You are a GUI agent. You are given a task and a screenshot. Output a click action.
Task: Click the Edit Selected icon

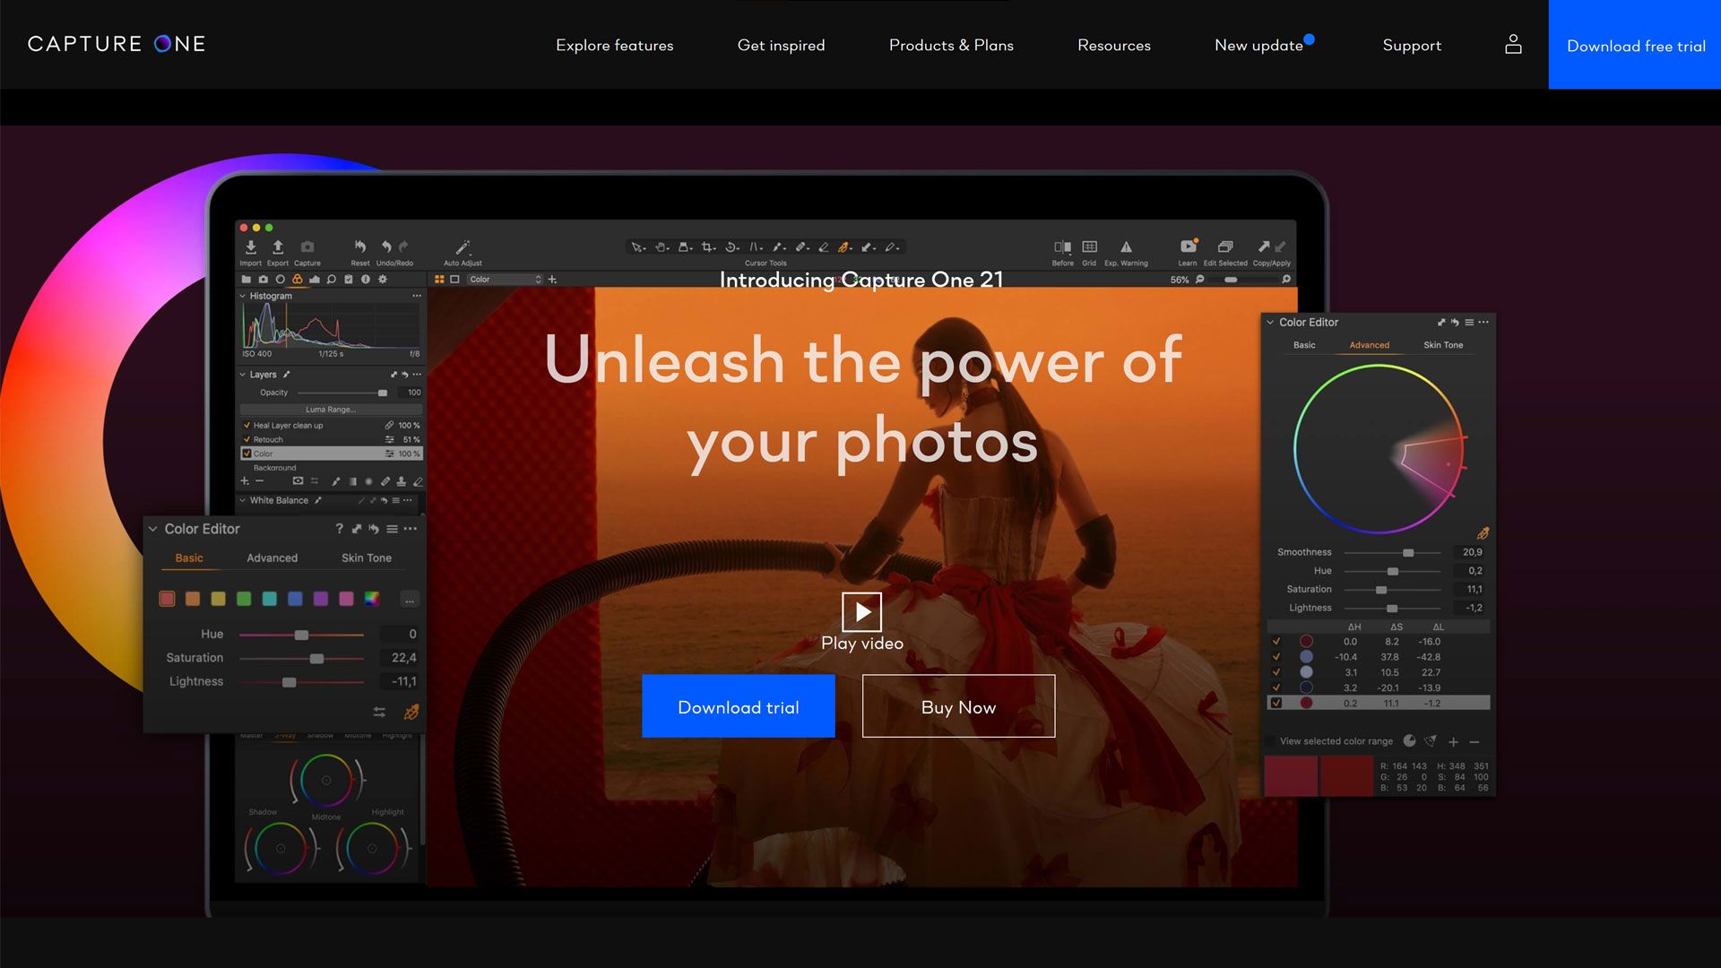[1224, 246]
